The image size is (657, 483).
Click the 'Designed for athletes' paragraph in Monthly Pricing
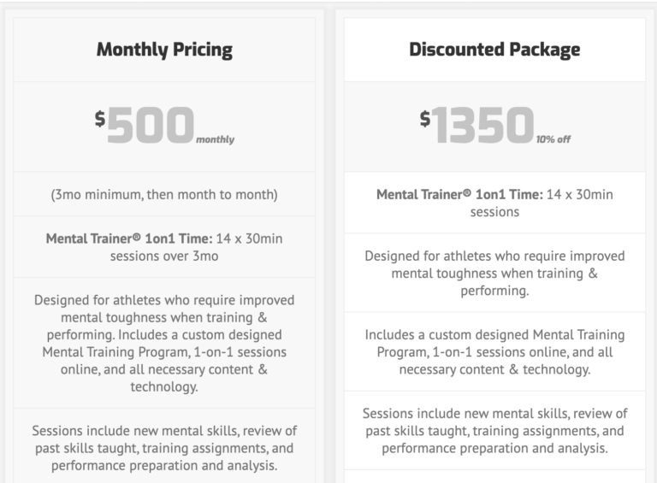(164, 343)
